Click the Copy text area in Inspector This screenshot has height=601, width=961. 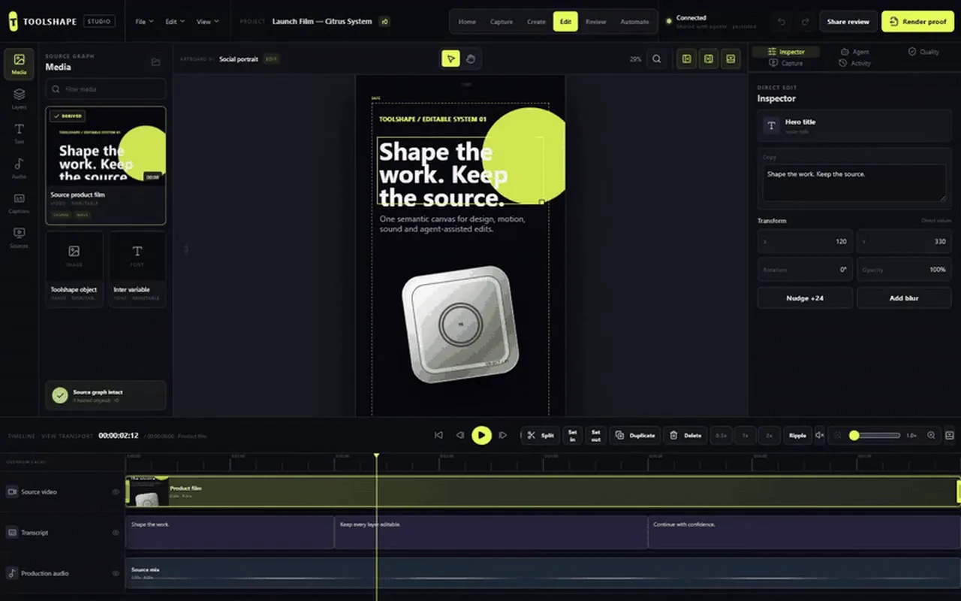pos(854,183)
